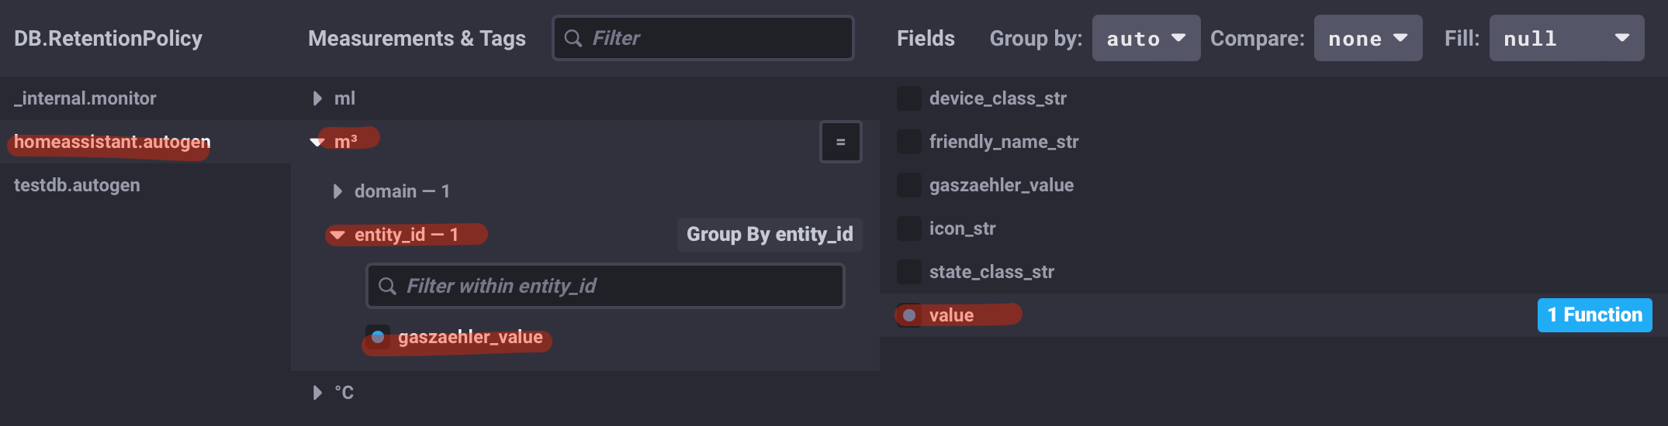Click the equals operator icon beside m³
The height and width of the screenshot is (426, 1668).
(840, 143)
